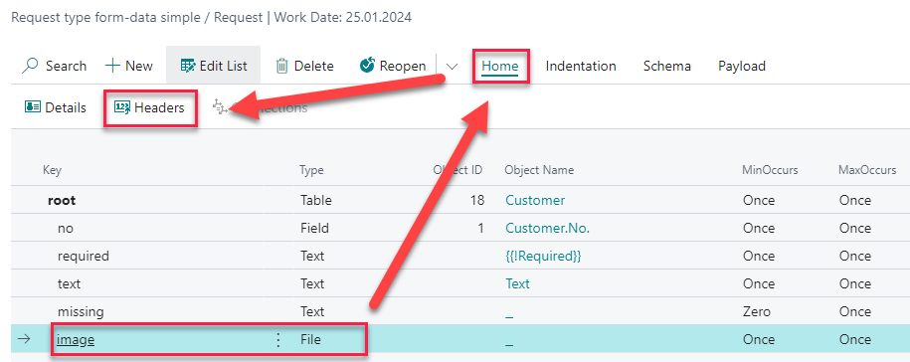The image size is (910, 362).
Task: Sort by the MaxOccurs column header
Action: point(867,170)
